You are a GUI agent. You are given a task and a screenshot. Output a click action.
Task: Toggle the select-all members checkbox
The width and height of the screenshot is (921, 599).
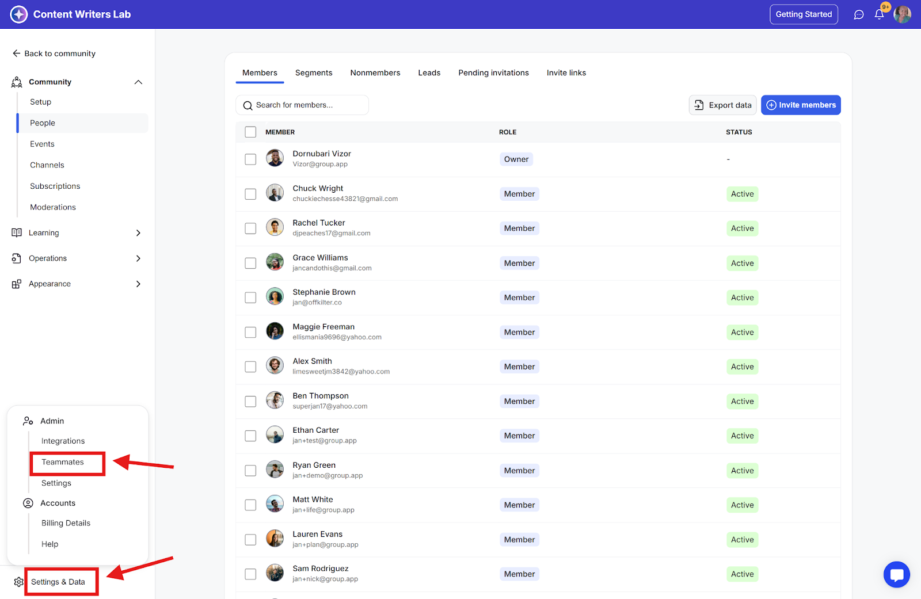pyautogui.click(x=250, y=132)
